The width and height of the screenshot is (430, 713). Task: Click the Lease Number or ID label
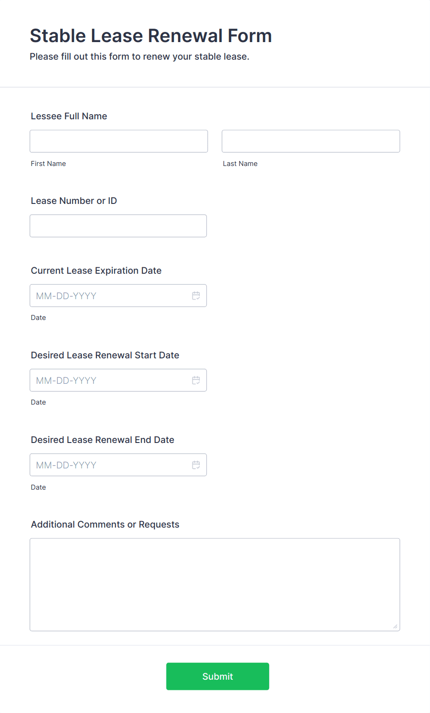(74, 201)
